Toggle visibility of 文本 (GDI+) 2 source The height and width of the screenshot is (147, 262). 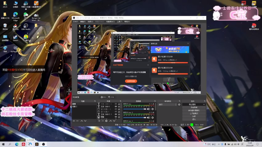(x=116, y=104)
